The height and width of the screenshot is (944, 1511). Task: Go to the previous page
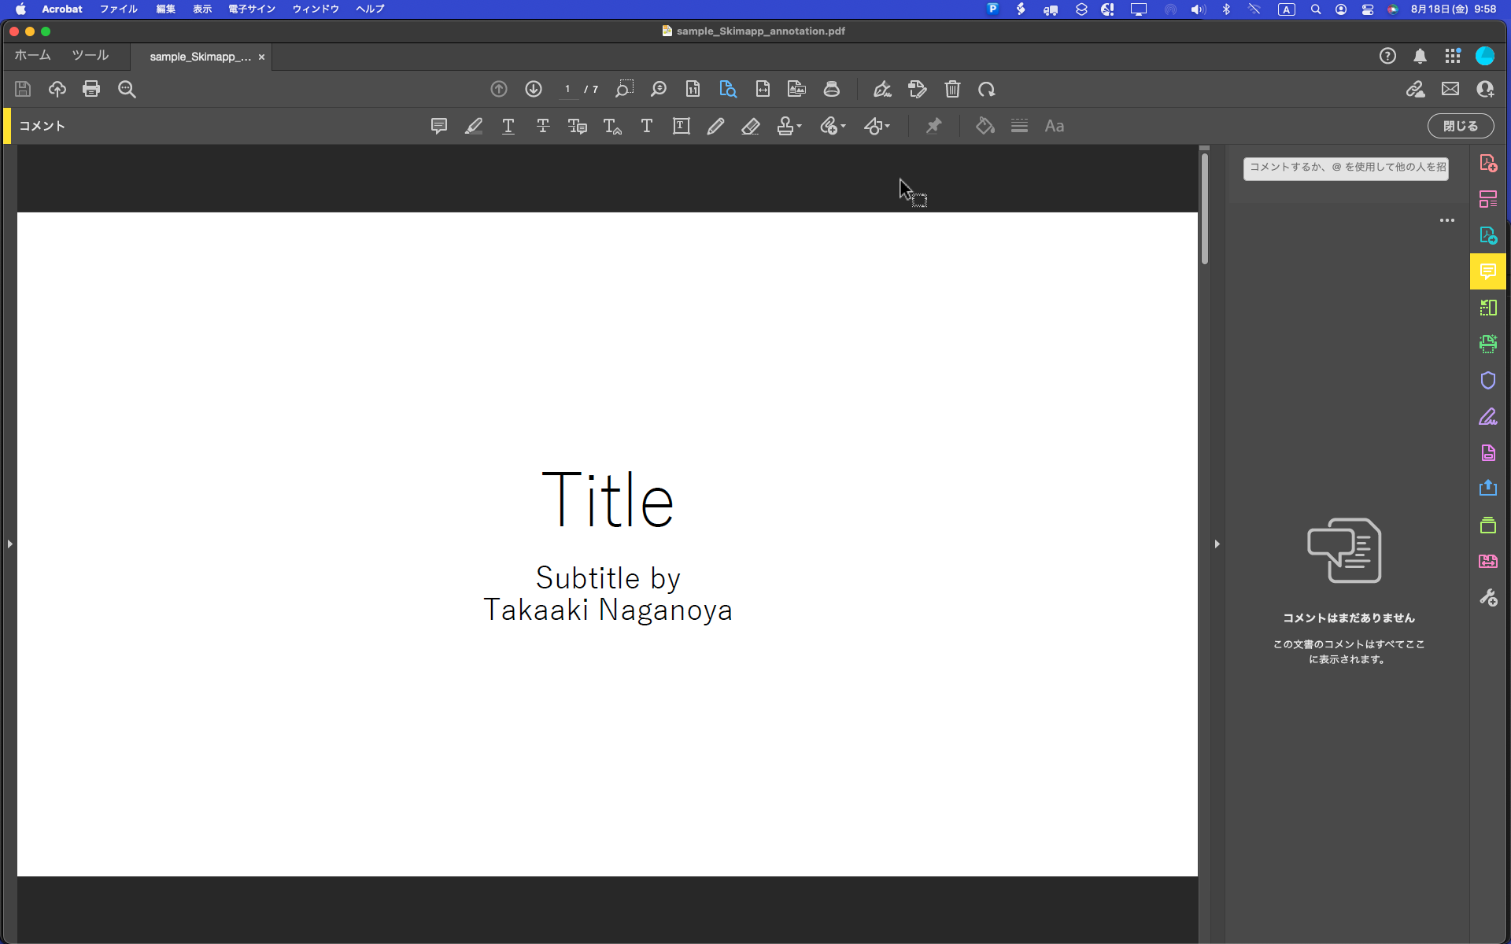click(x=499, y=89)
